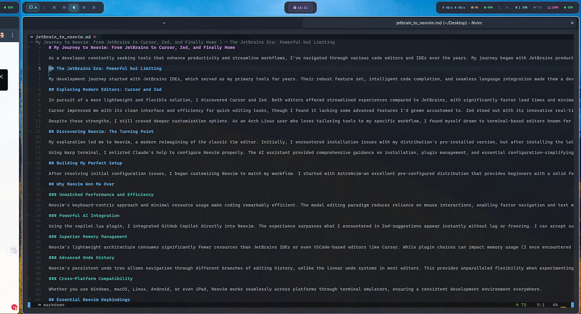
Task: Click the right-side battery '95%' indicator
Action: click(x=568, y=7)
